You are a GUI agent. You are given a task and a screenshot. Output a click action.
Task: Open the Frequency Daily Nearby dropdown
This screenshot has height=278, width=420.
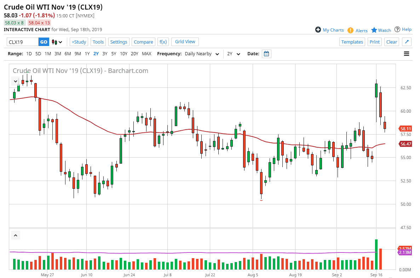click(x=202, y=54)
